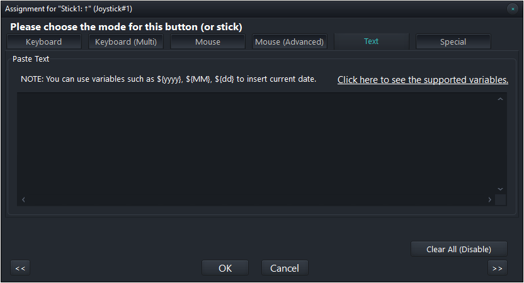Switch to the Keyboard tab
Screen dimensions: 524x283
(x=44, y=42)
